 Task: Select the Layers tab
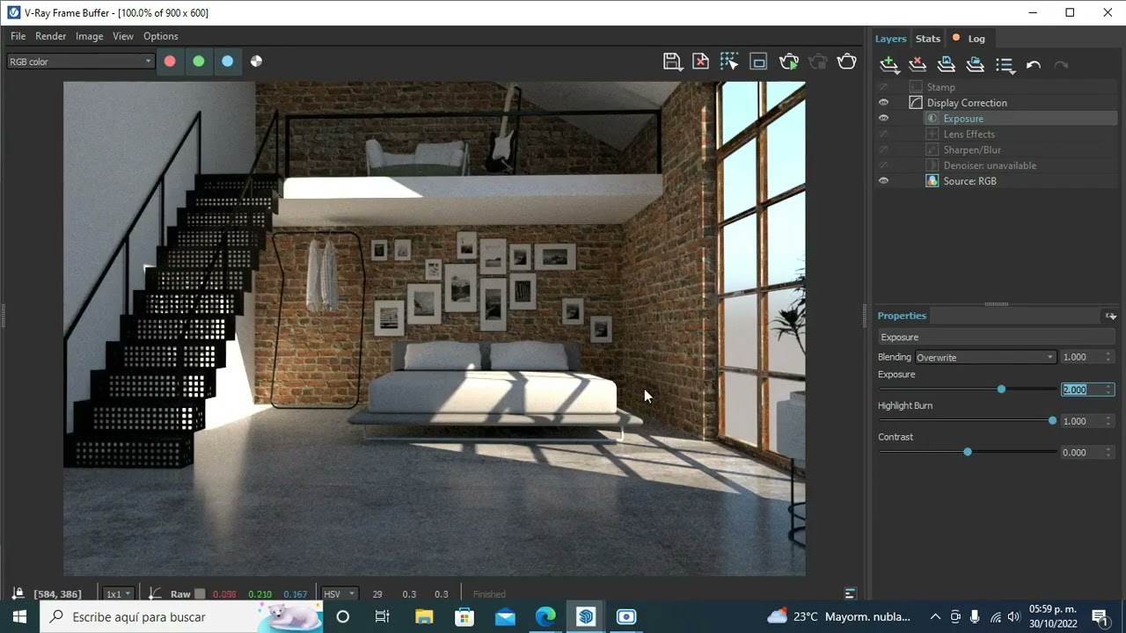(890, 39)
